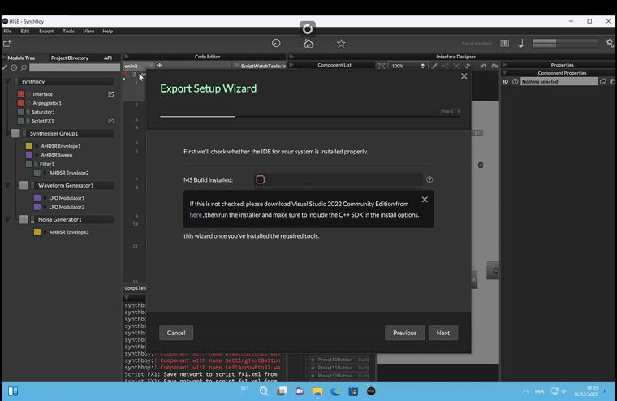
Task: Follow the 'here' download link
Action: pyautogui.click(x=196, y=215)
